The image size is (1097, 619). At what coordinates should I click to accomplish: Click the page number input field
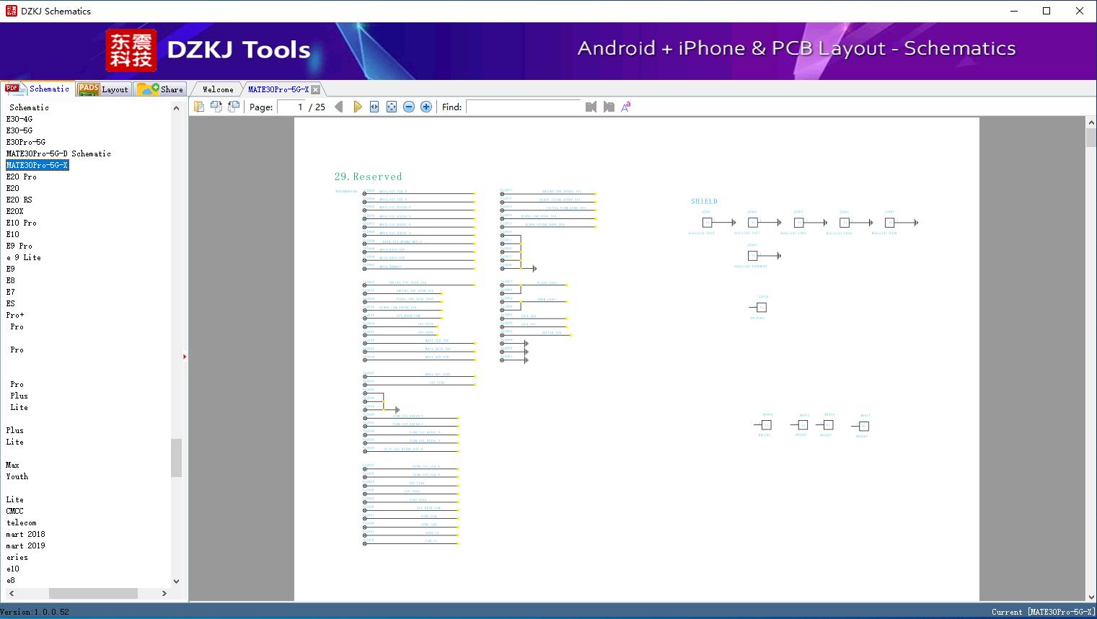291,107
